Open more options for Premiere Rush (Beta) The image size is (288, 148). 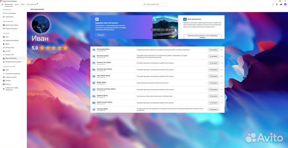pos(222,70)
